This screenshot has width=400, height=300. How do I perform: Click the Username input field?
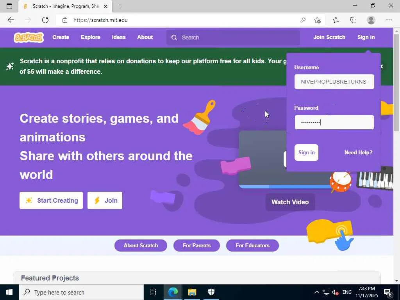click(334, 82)
